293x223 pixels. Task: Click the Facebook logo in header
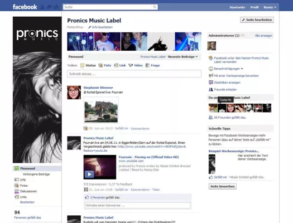pos(25,7)
